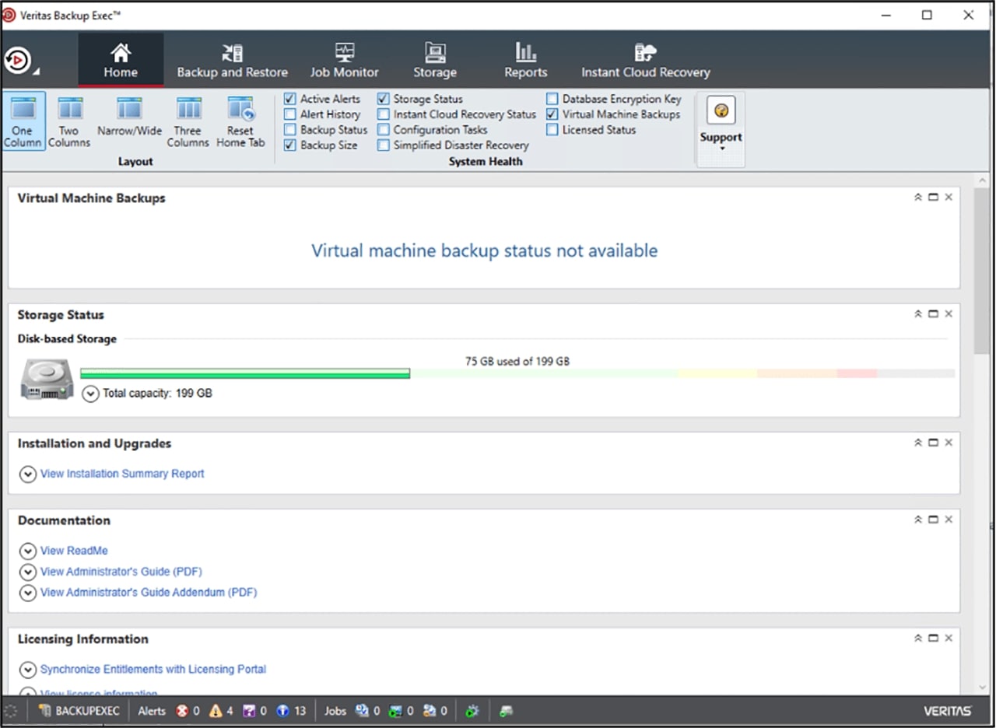Open the View ReadMe link
The height and width of the screenshot is (728, 996).
pyautogui.click(x=74, y=551)
